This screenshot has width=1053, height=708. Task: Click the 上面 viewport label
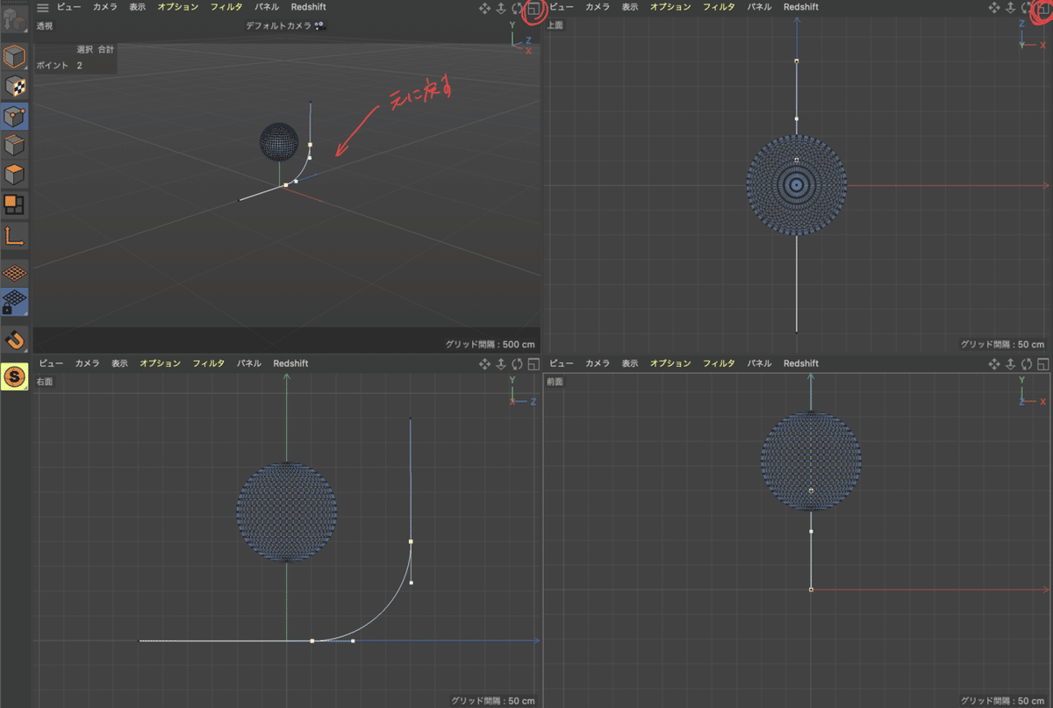pos(555,25)
